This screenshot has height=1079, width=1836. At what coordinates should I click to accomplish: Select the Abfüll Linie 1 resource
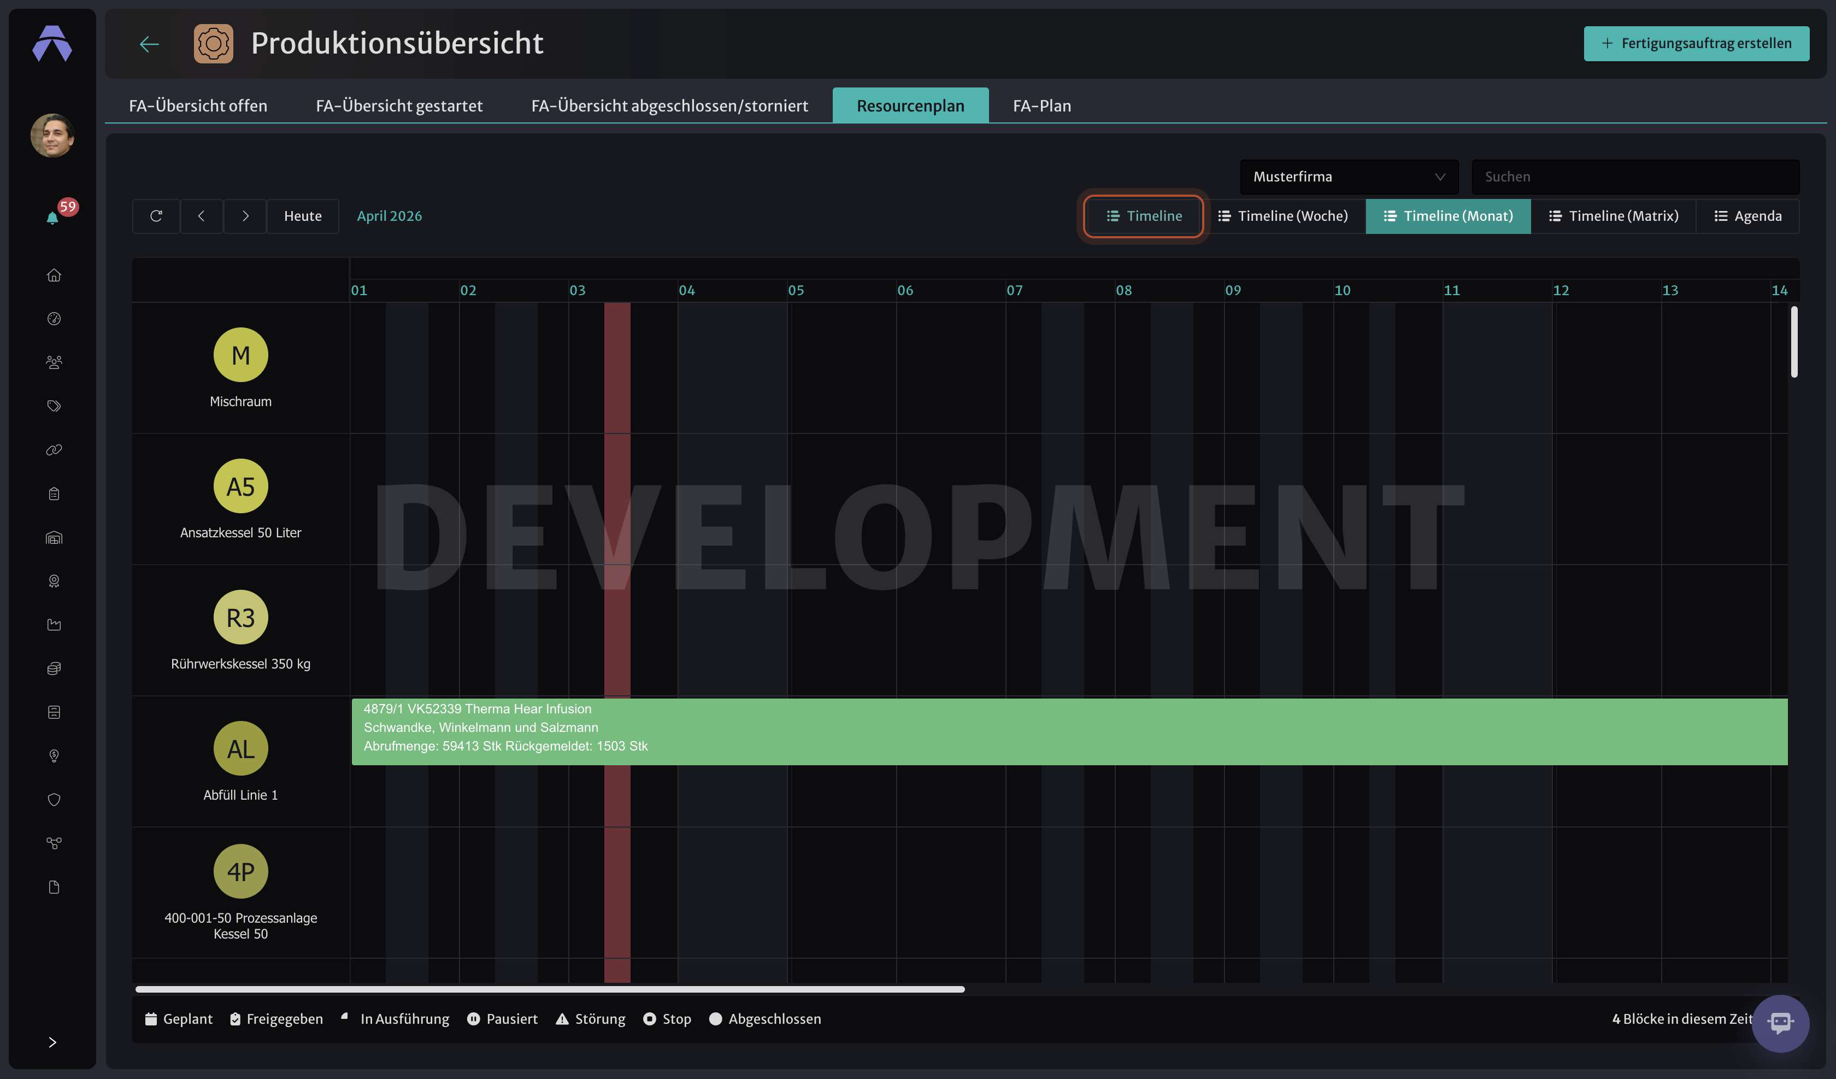240,762
